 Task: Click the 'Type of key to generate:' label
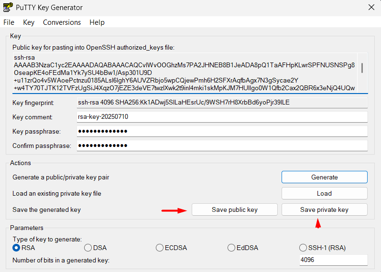tap(47, 239)
